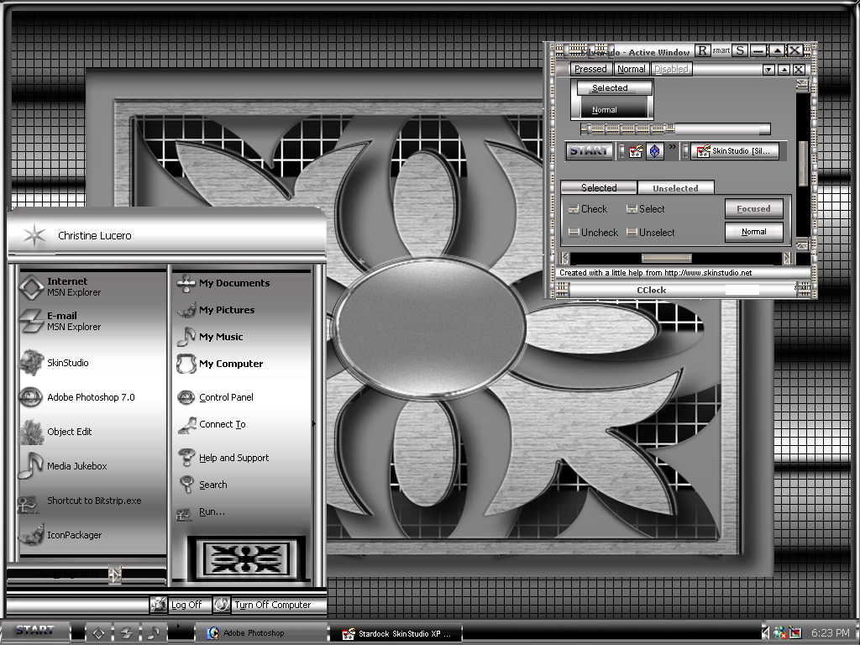Expand the quick launch overflow chevron in preview
Screen dimensions: 860x645
click(x=673, y=146)
